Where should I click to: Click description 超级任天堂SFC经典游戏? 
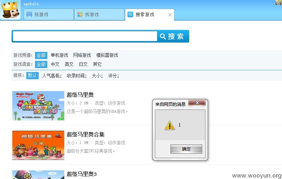[x=91, y=151]
